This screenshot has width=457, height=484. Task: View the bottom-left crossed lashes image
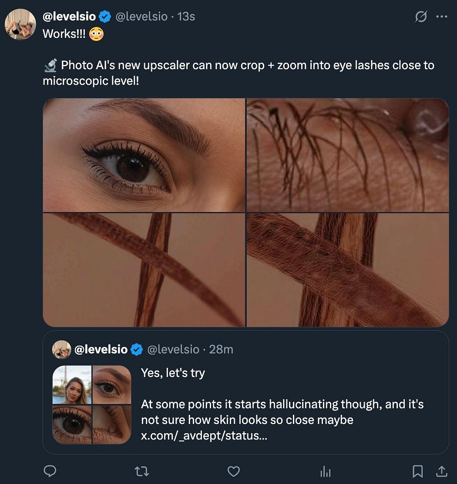(x=144, y=270)
